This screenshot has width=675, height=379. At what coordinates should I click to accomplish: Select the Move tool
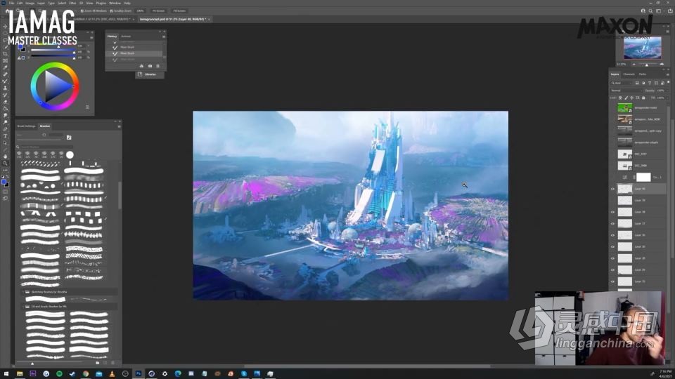(x=5, y=27)
